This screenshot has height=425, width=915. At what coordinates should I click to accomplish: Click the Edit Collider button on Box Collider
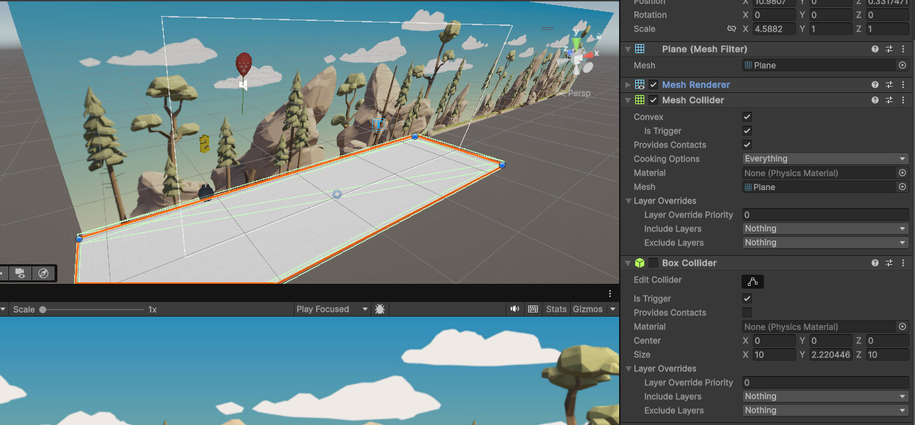click(x=752, y=282)
